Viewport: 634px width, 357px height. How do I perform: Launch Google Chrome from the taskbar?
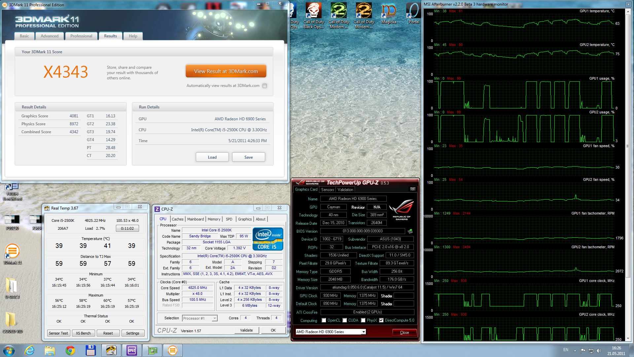click(x=70, y=350)
